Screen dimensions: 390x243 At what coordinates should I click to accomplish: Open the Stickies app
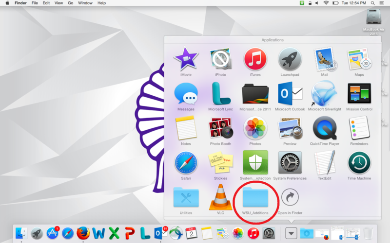[x=220, y=163]
